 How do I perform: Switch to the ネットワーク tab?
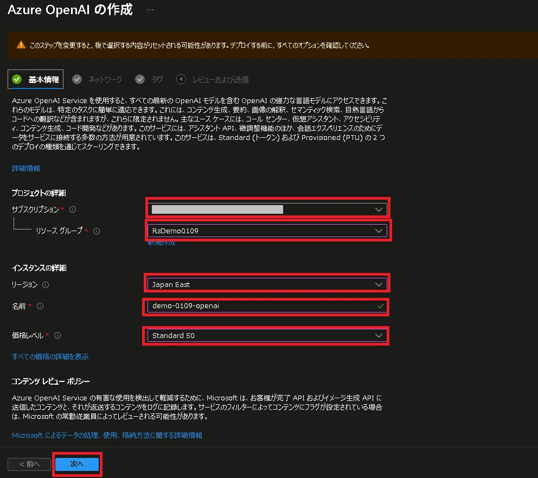click(x=97, y=79)
